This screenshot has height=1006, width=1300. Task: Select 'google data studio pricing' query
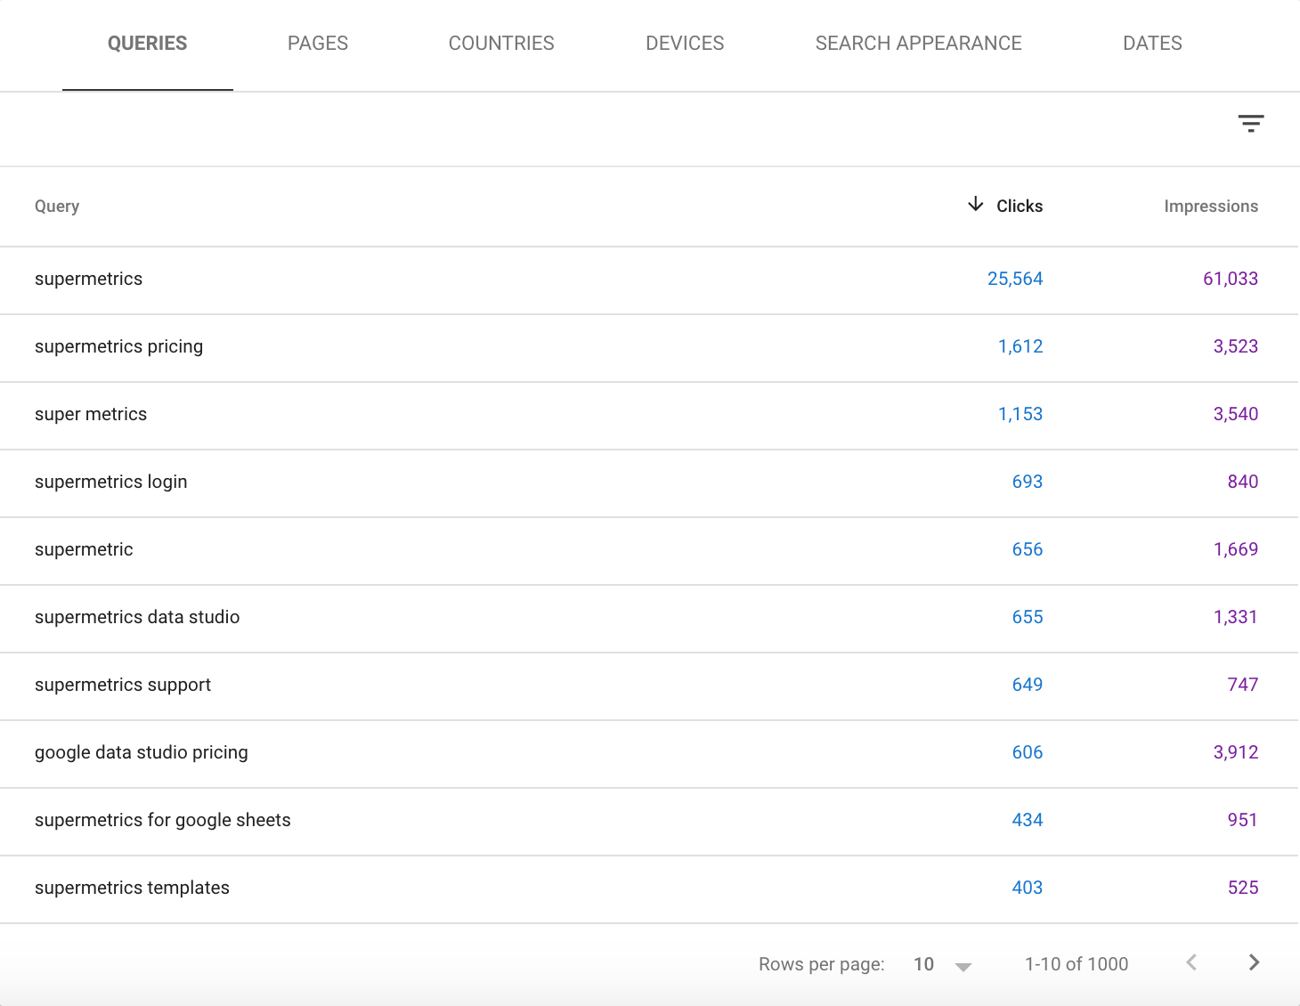141,753
